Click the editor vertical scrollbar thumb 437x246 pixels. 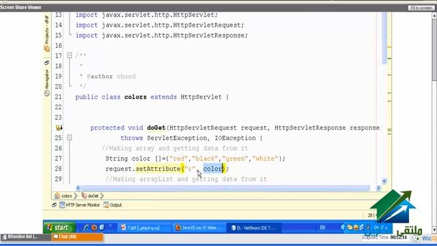click(x=384, y=38)
